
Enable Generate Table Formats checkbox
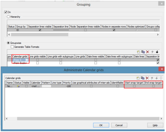pos(12,47)
